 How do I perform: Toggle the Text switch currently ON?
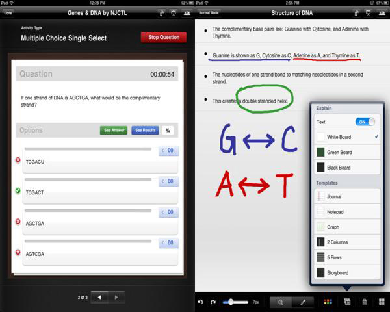[365, 122]
